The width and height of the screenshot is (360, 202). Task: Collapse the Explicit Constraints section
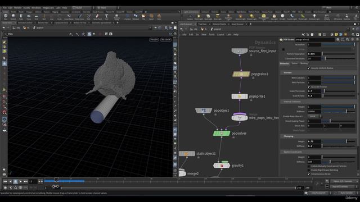pos(292,152)
